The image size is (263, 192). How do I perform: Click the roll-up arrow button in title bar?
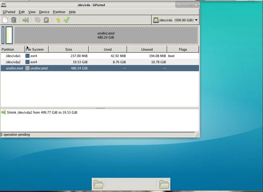(179, 5)
